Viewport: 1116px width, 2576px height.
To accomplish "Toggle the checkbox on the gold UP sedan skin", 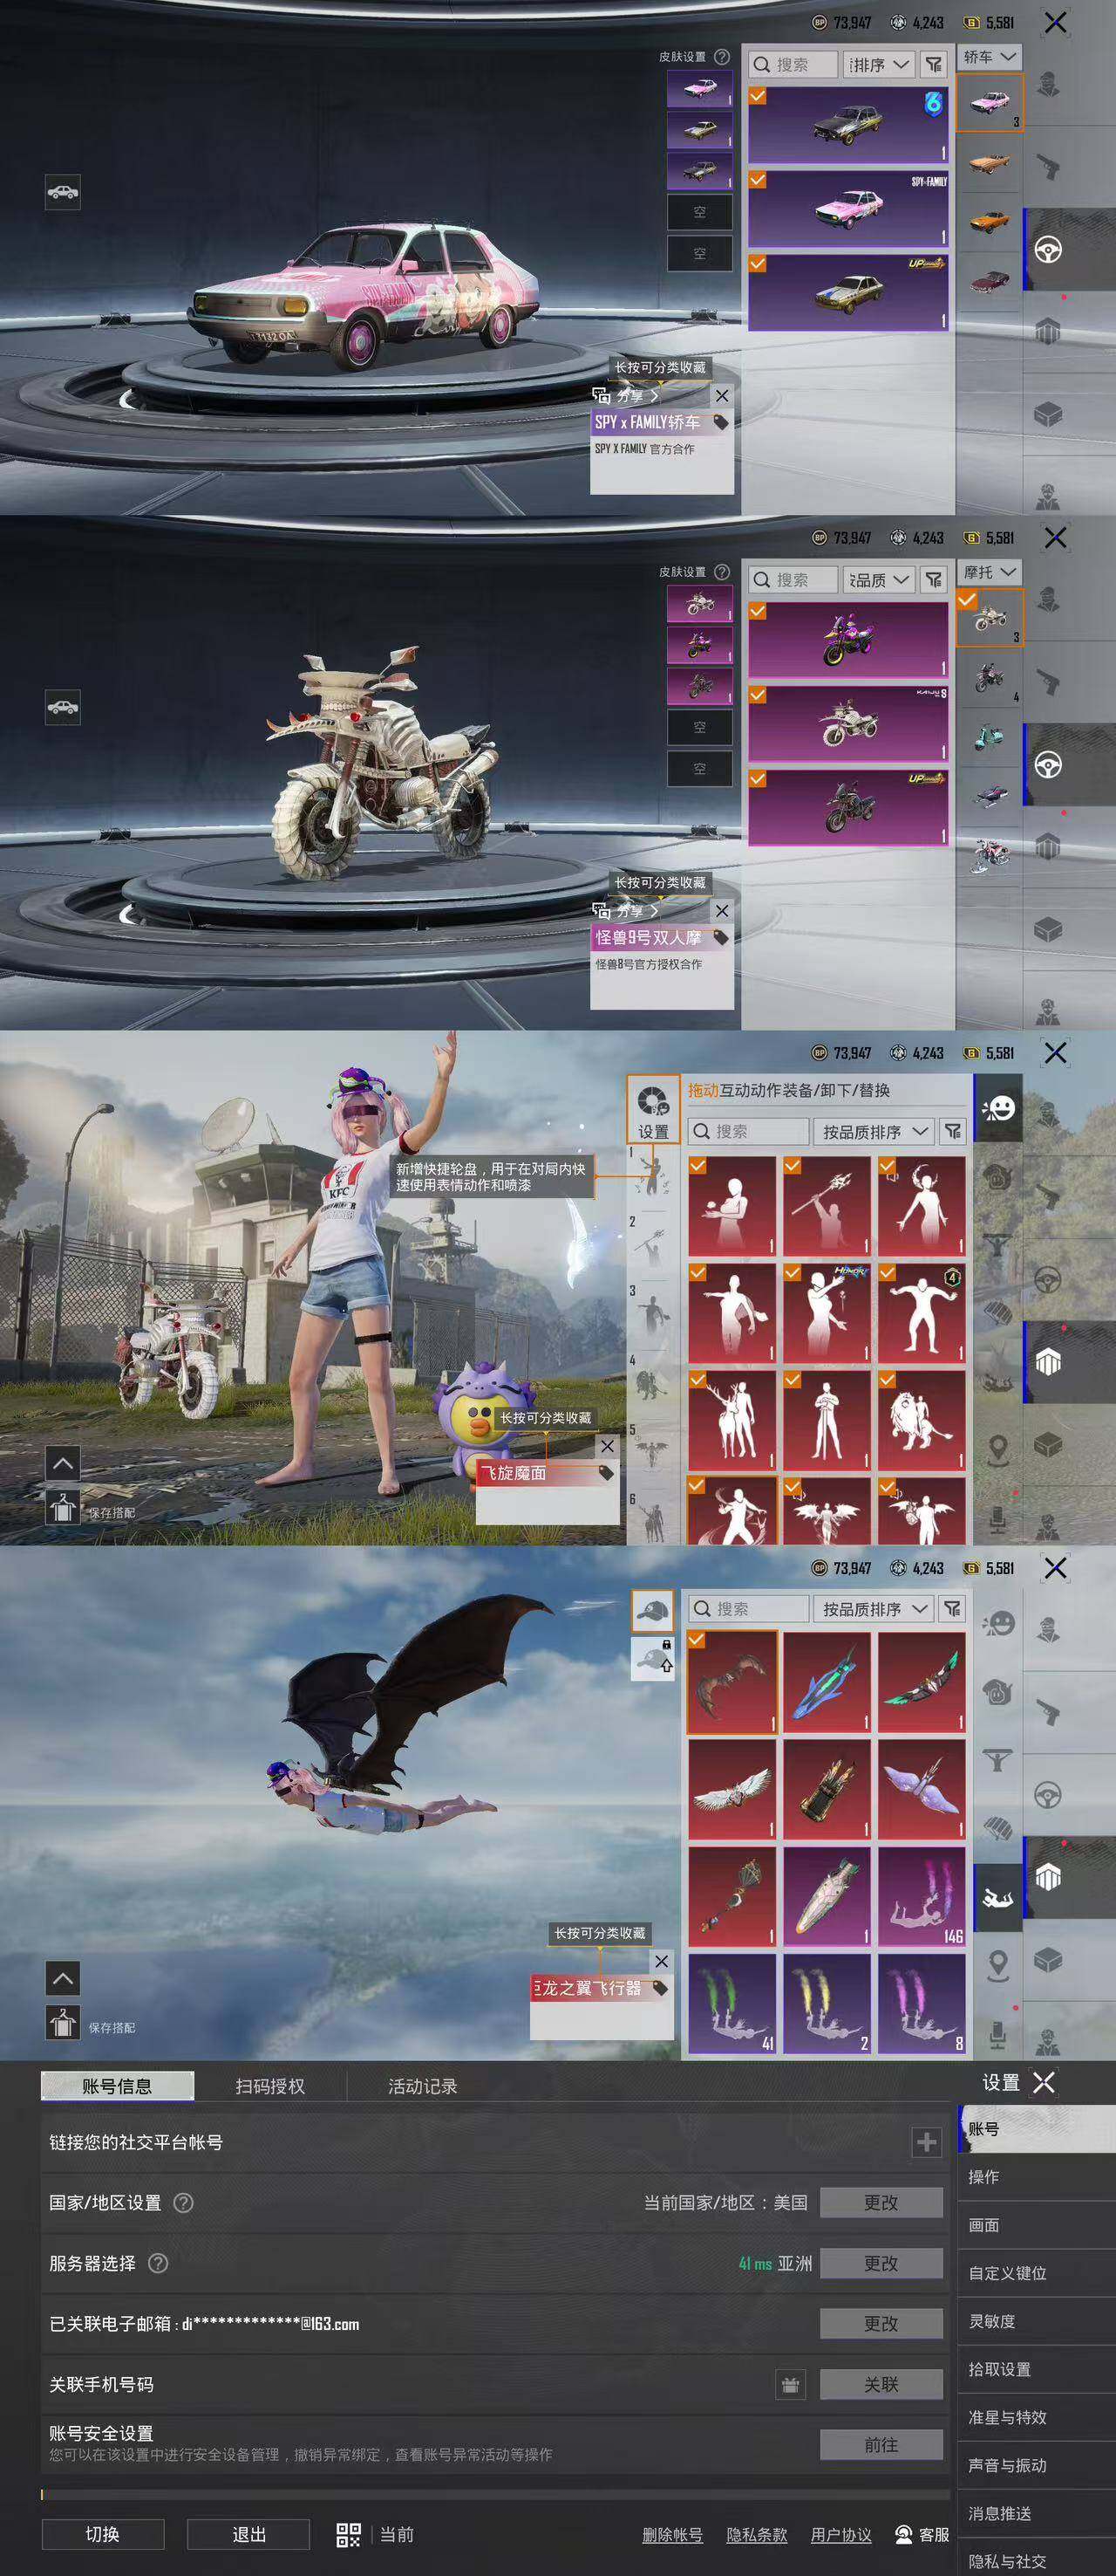I will (759, 264).
